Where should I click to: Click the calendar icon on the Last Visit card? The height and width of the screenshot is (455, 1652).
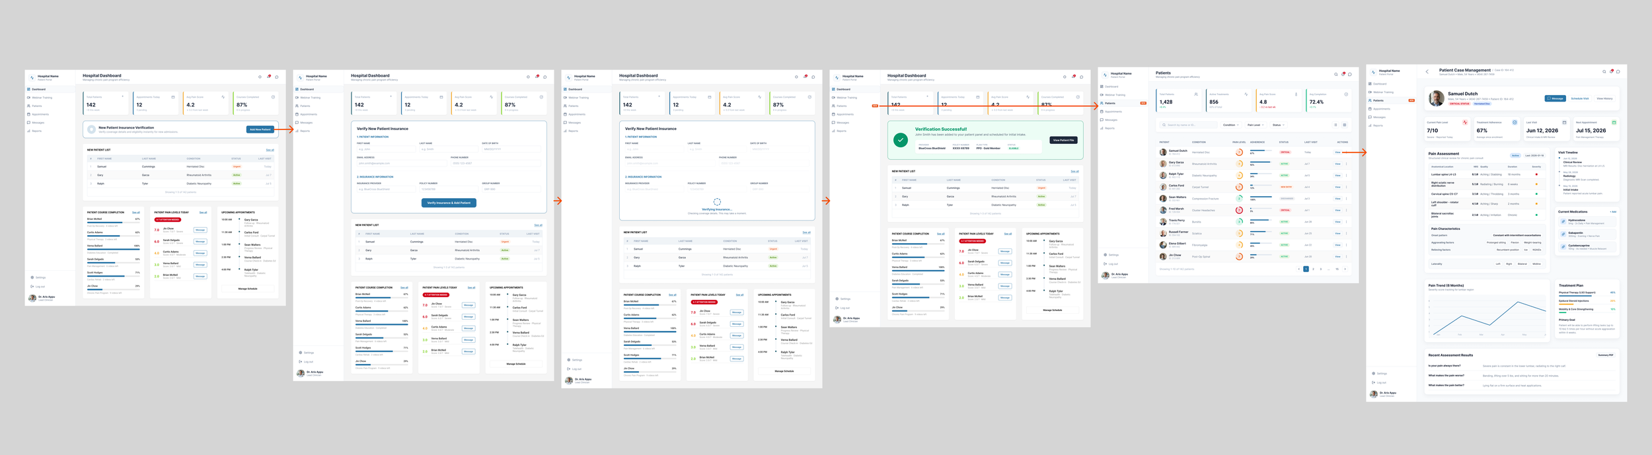1564,122
